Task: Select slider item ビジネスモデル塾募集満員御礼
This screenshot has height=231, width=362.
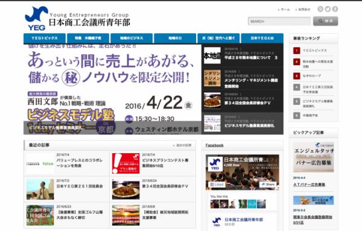Action: 243,124
